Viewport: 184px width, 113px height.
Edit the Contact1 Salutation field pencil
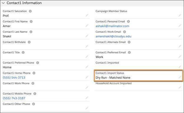[87, 15]
